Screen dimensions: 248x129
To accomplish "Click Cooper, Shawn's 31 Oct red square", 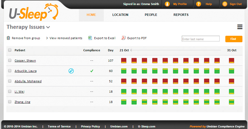I will 232,60.
